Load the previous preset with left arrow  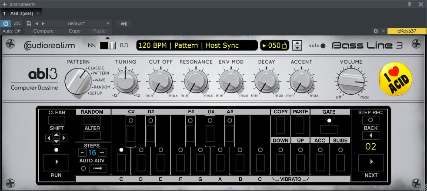pos(37,23)
